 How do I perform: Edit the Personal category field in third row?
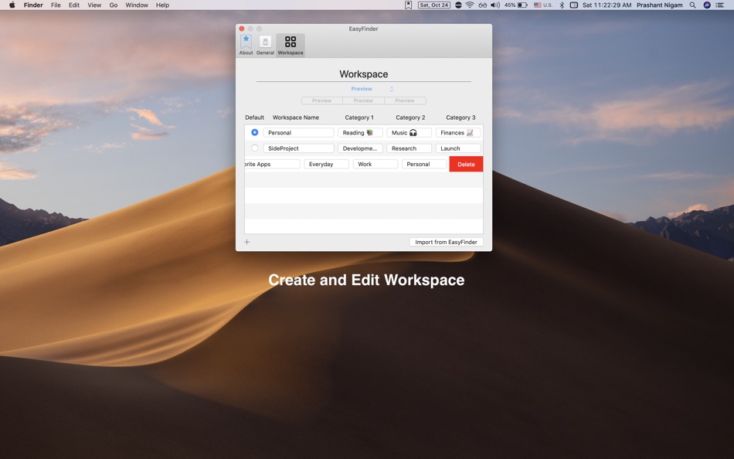click(x=424, y=164)
